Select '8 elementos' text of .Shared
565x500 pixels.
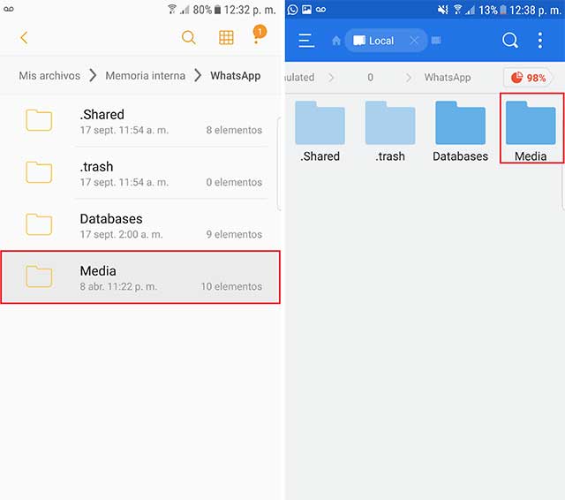[x=234, y=130]
